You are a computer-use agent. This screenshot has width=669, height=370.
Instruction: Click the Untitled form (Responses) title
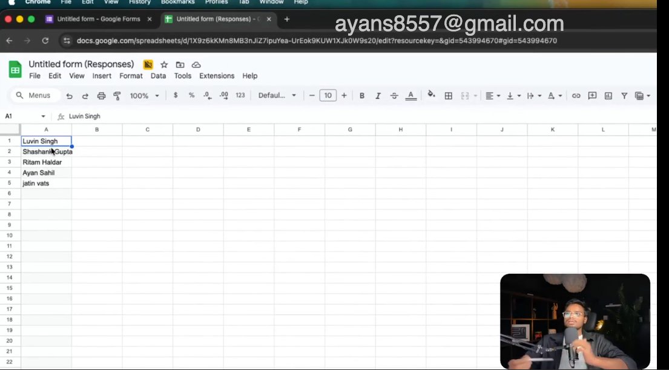pos(81,64)
